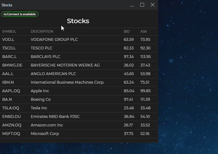
Task: Select the BA.N symbol cell
Action: pyautogui.click(x=7, y=99)
